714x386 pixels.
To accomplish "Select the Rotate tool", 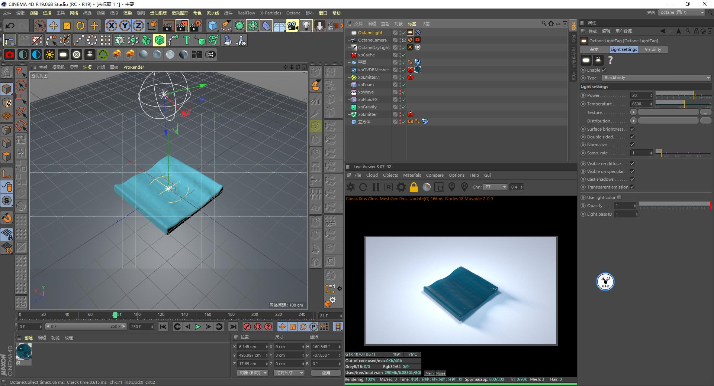I will point(80,26).
